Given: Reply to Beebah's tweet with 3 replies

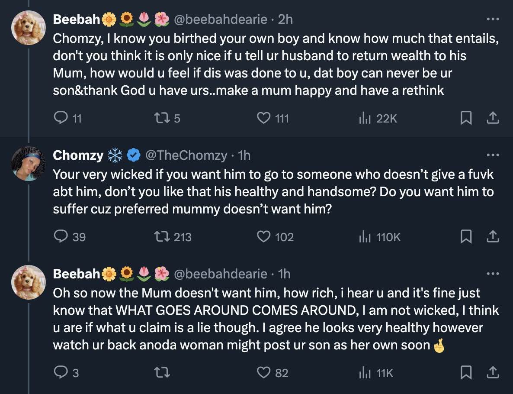Looking at the screenshot, I should (x=60, y=373).
